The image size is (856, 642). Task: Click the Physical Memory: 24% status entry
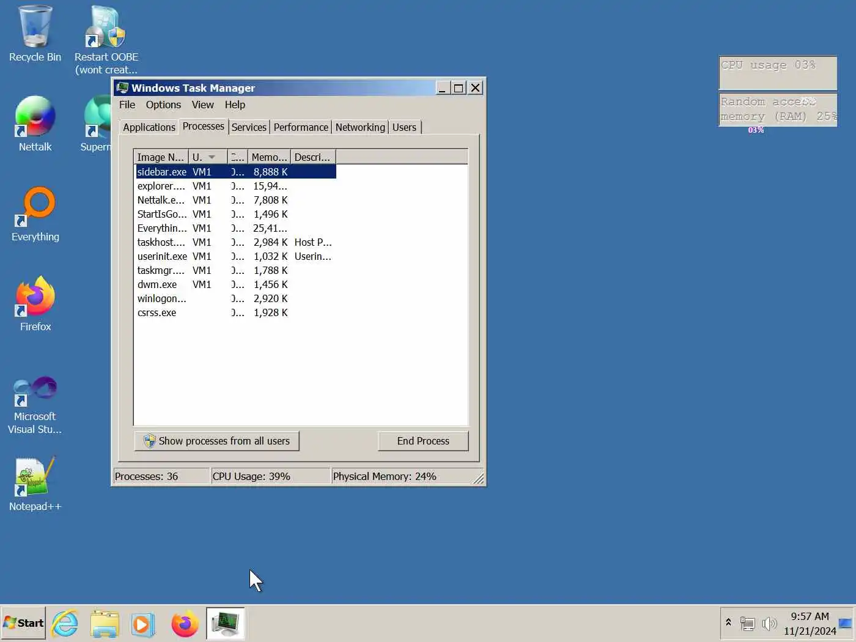(404, 476)
